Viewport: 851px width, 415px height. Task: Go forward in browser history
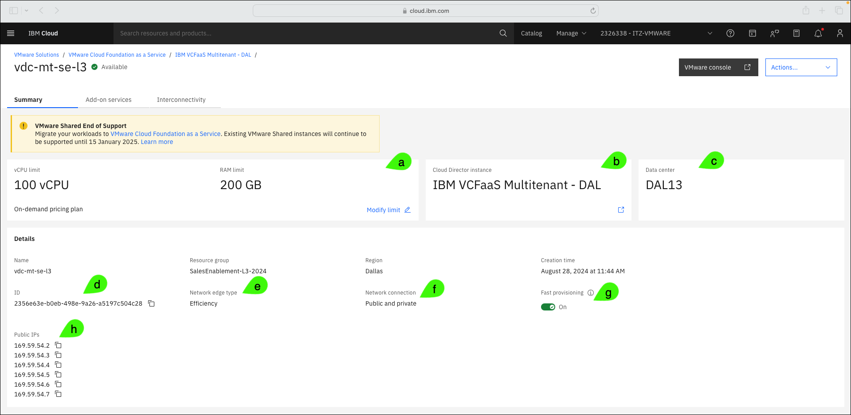point(57,10)
